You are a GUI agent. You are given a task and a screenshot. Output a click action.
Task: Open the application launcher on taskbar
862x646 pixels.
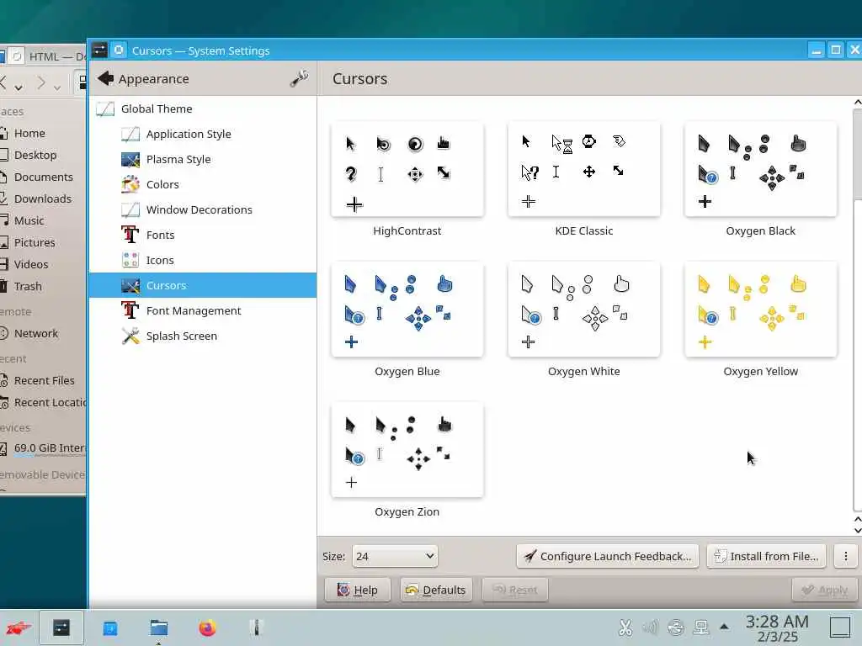[19, 627]
